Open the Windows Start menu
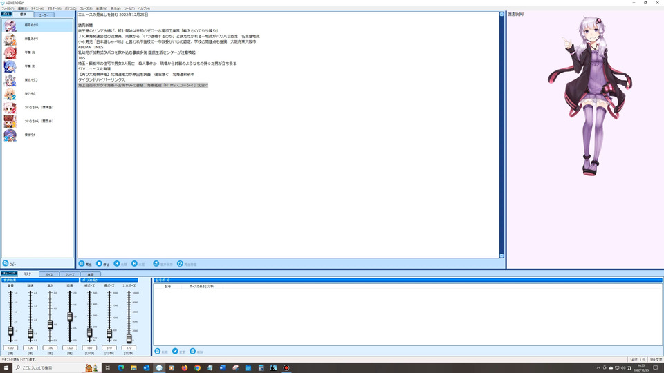664x373 pixels. pyautogui.click(x=6, y=367)
